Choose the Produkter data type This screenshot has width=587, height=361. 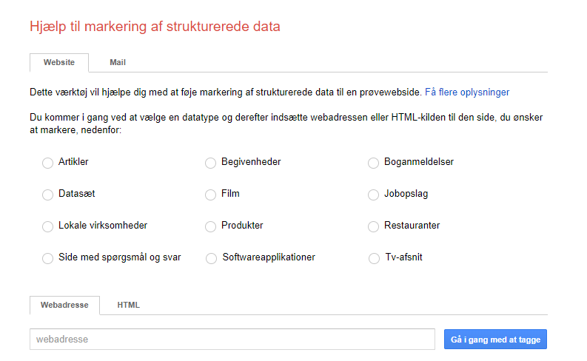click(x=211, y=226)
